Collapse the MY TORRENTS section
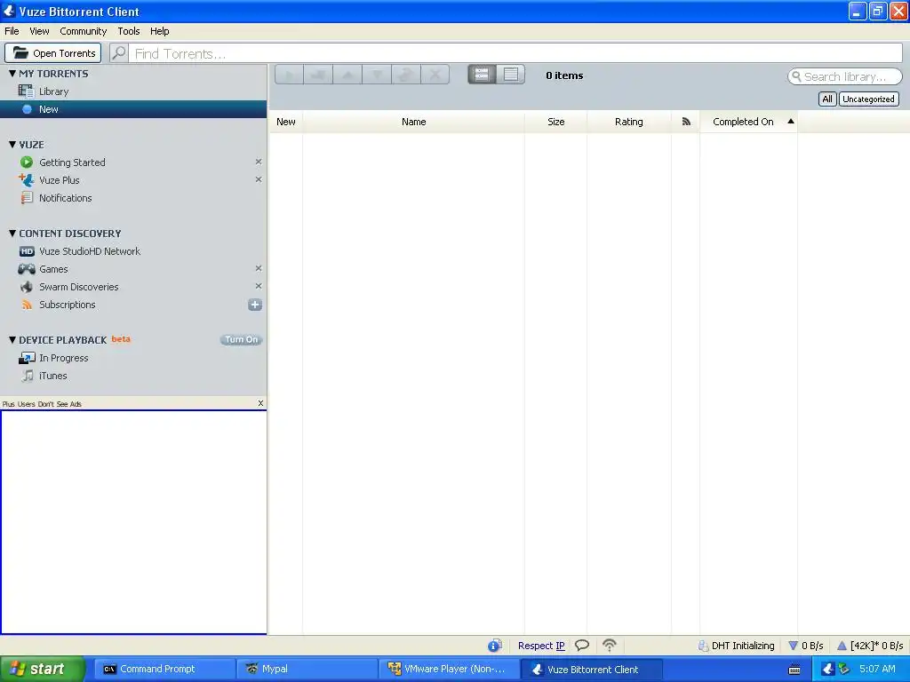The image size is (910, 682). (x=12, y=74)
